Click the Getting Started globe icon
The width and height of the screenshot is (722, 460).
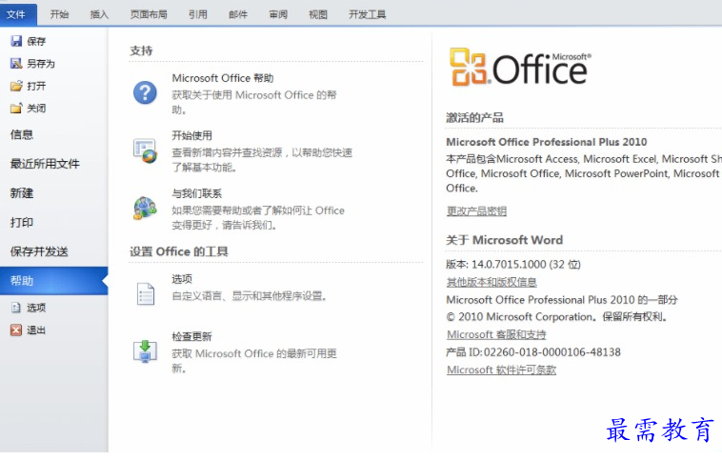pyautogui.click(x=145, y=150)
